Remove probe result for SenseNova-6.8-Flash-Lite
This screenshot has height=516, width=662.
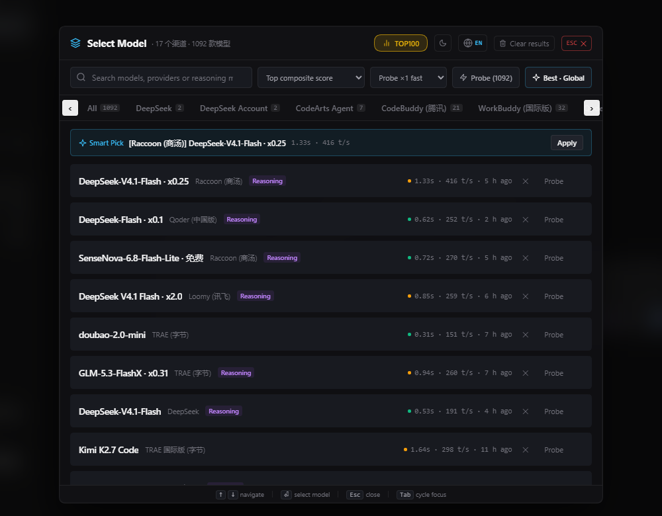tap(526, 258)
